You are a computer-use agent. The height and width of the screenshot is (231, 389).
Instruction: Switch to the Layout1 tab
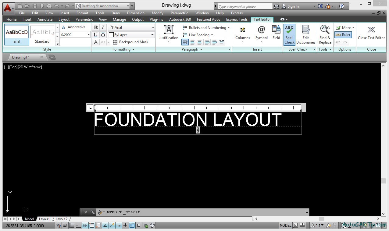tap(45, 219)
